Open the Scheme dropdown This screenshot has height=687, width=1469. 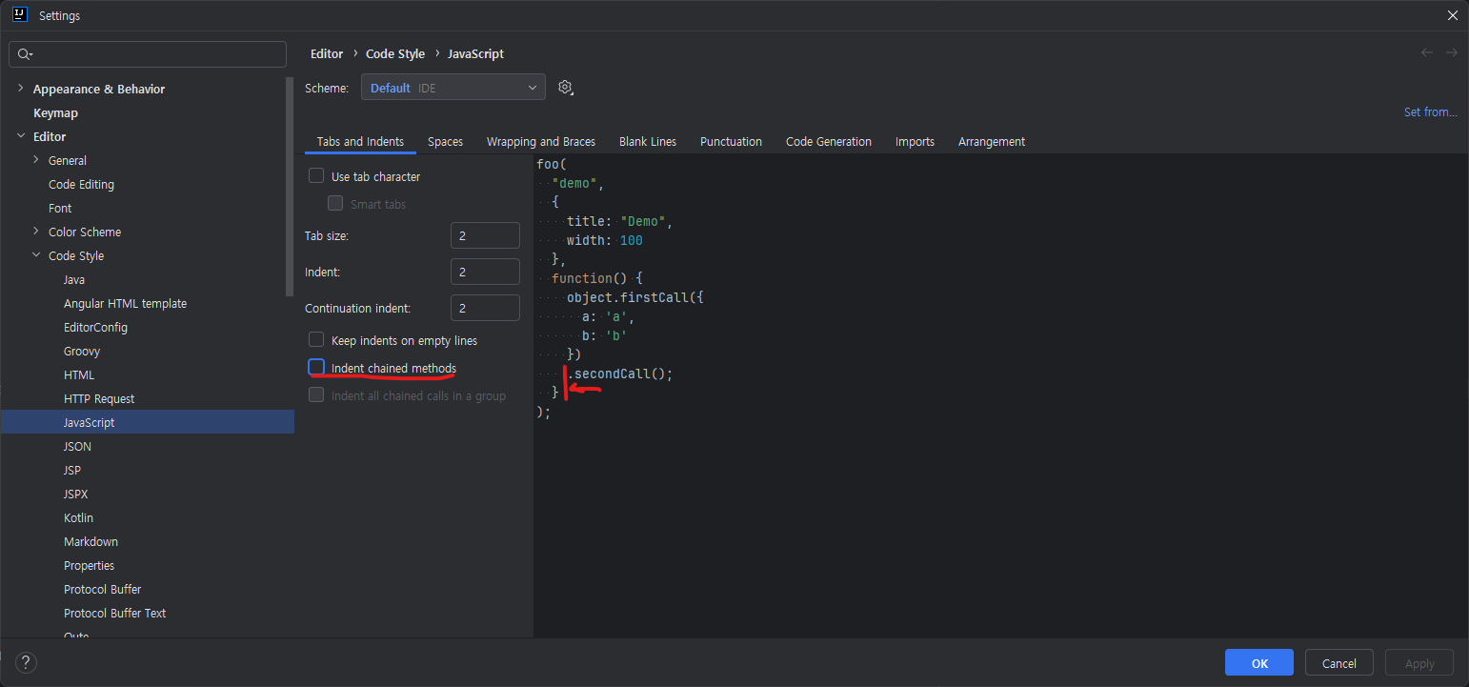pos(453,88)
